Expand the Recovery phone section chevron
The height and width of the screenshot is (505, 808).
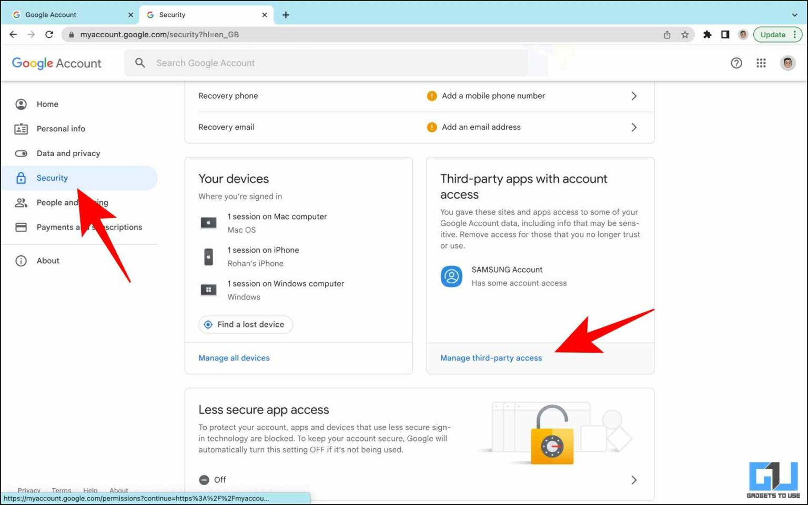click(634, 96)
